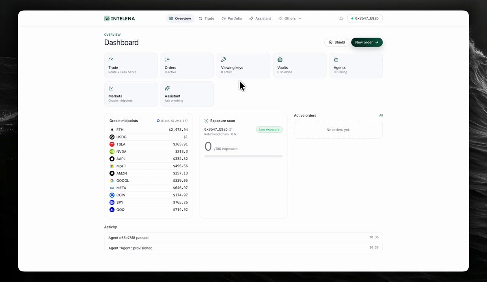This screenshot has width=487, height=282.
Task: Create a New order
Action: click(367, 42)
